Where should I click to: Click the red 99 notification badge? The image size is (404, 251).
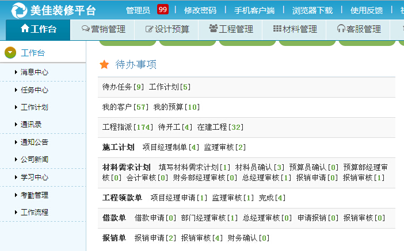coord(163,10)
